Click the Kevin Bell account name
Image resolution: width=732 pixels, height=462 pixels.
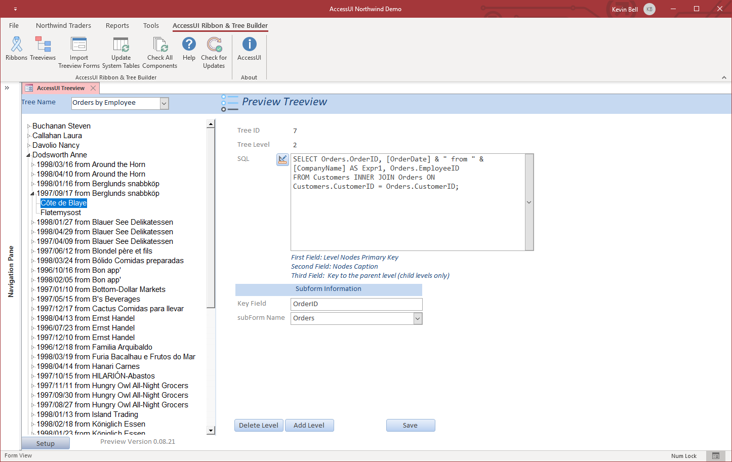pos(625,9)
